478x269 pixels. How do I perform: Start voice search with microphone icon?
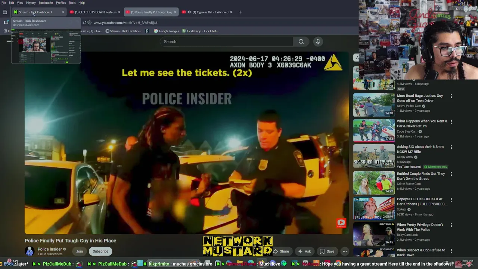(318, 41)
